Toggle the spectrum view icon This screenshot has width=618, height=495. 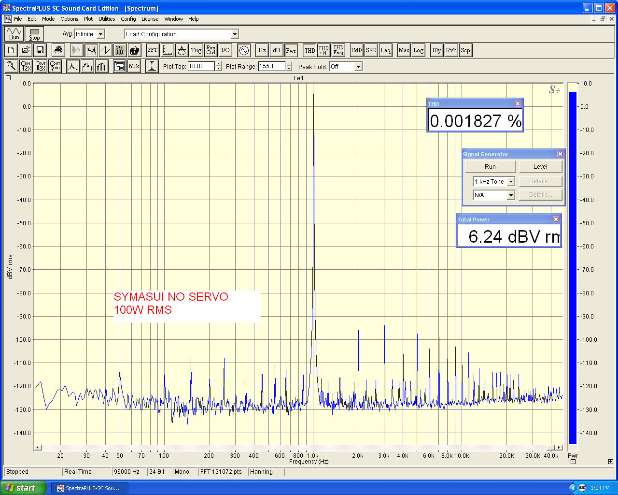pyautogui.click(x=91, y=50)
